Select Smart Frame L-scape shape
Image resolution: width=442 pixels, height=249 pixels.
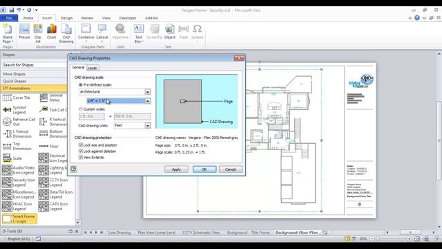click(19, 219)
